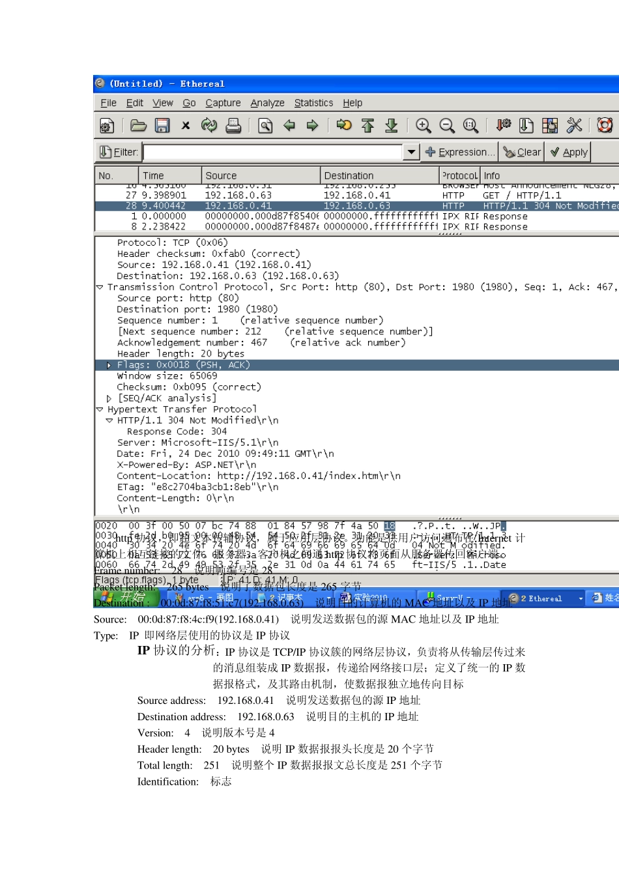
Task: Open the File menu
Action: click(x=109, y=103)
